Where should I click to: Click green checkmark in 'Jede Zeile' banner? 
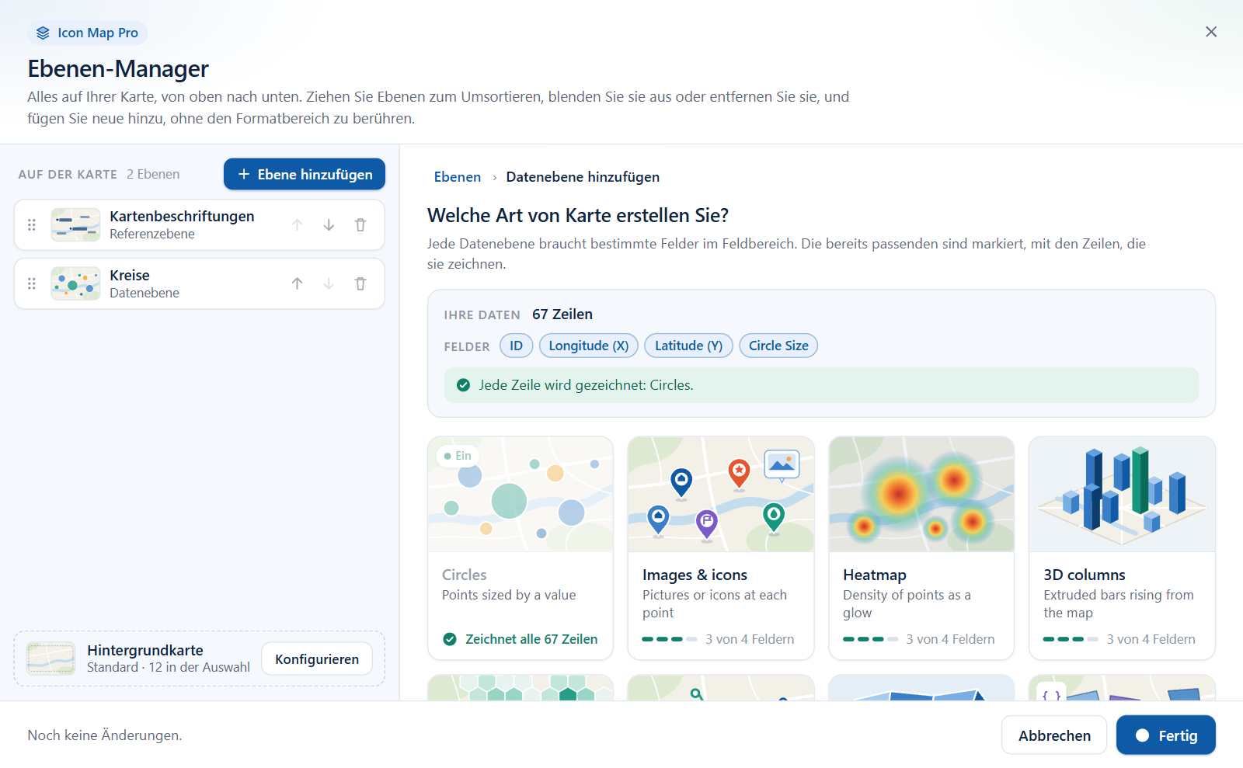[x=464, y=385]
